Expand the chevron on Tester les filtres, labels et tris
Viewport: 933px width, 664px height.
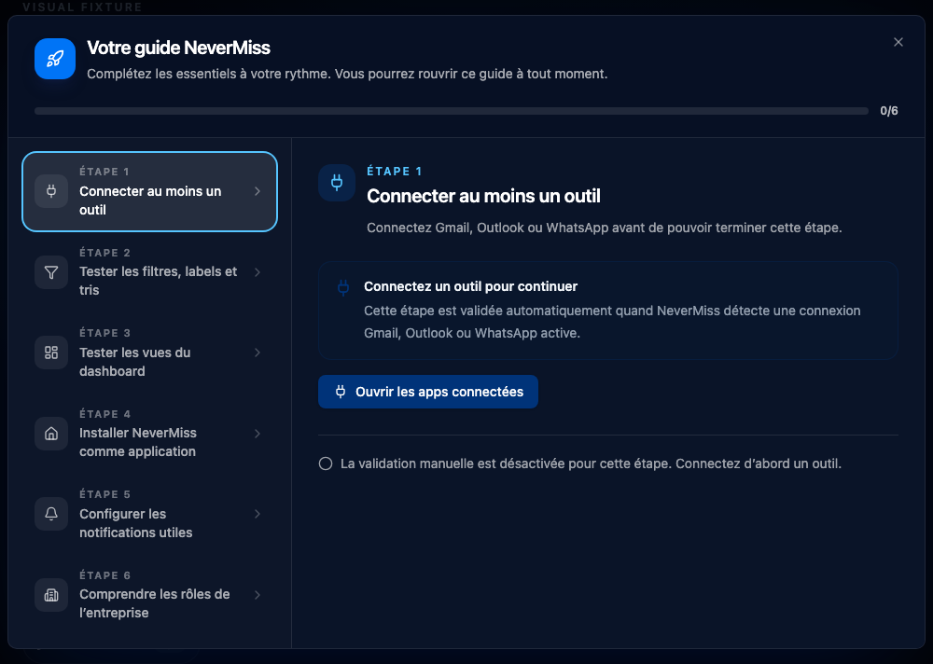(258, 272)
